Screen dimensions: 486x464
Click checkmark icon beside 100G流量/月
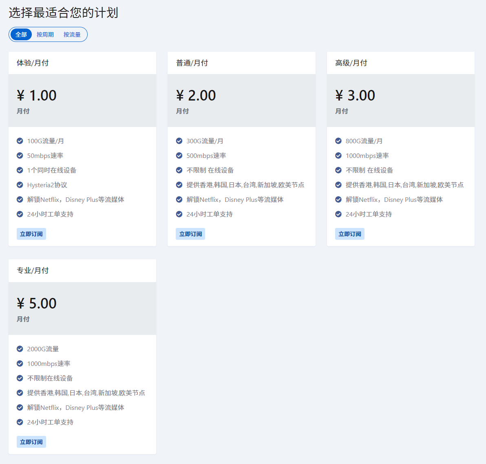(x=20, y=141)
